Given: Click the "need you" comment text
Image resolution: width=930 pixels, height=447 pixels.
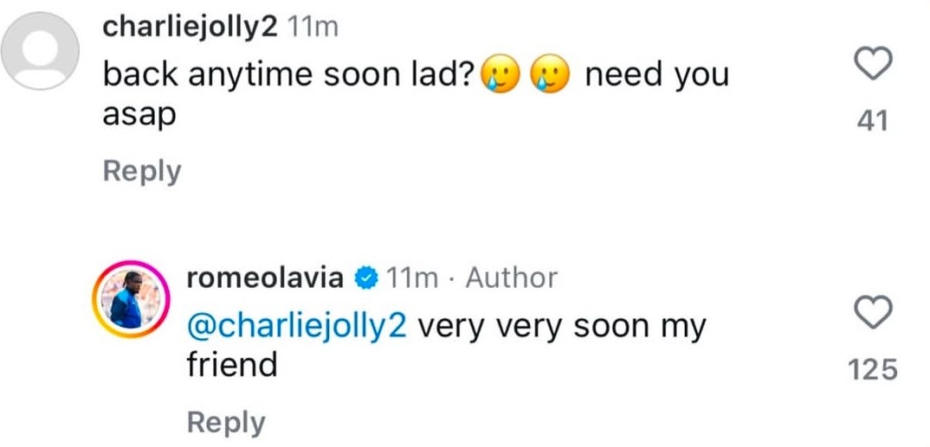Looking at the screenshot, I should 656,76.
